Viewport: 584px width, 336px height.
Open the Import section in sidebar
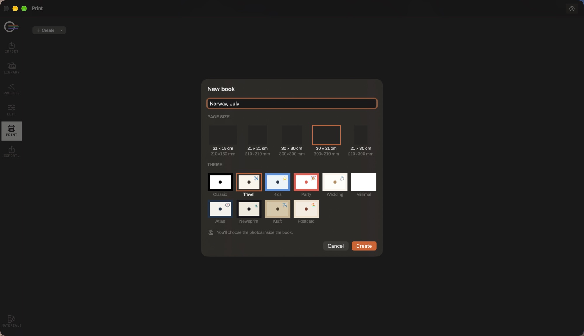point(11,47)
